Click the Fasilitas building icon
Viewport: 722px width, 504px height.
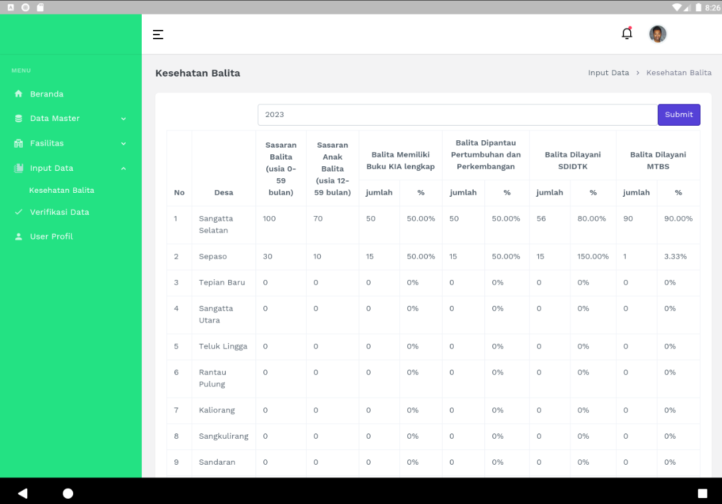[19, 144]
